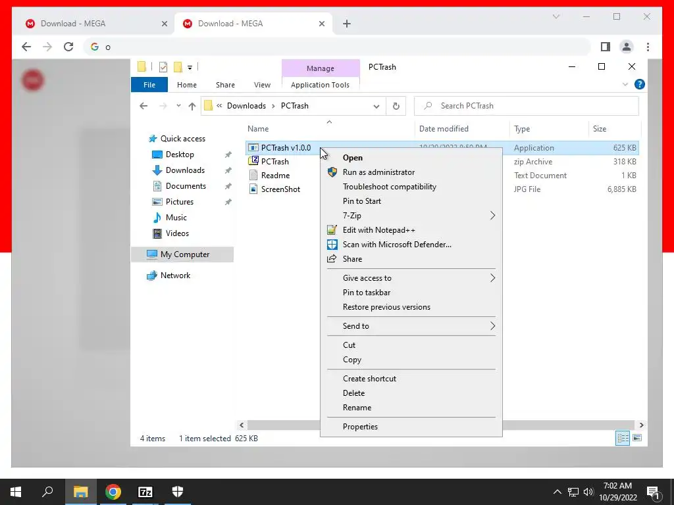Click quick access New folder icon
The image size is (674, 505).
pos(178,67)
